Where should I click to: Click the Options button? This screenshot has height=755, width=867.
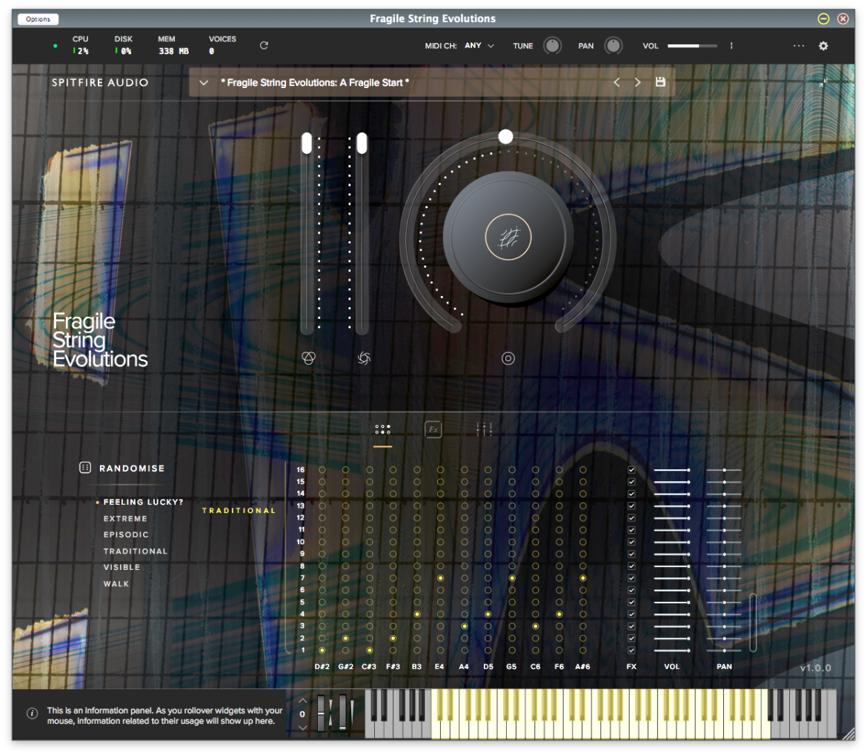[38, 19]
